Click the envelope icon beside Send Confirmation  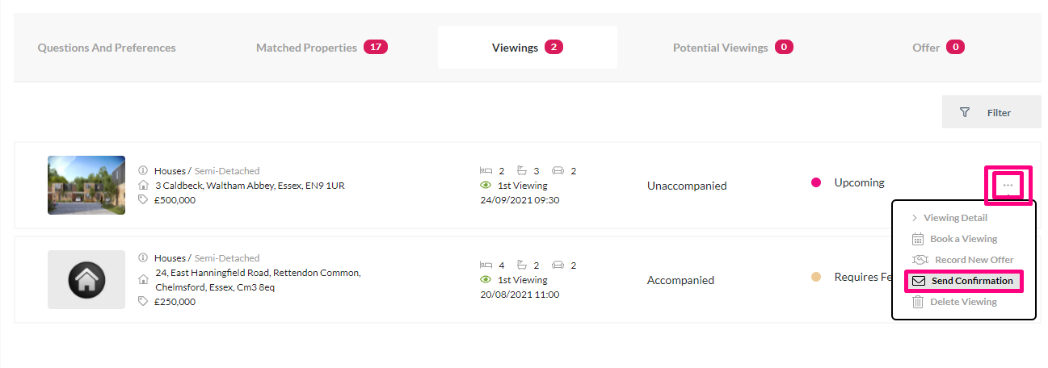918,281
